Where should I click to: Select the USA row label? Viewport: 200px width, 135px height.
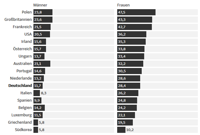(28, 34)
